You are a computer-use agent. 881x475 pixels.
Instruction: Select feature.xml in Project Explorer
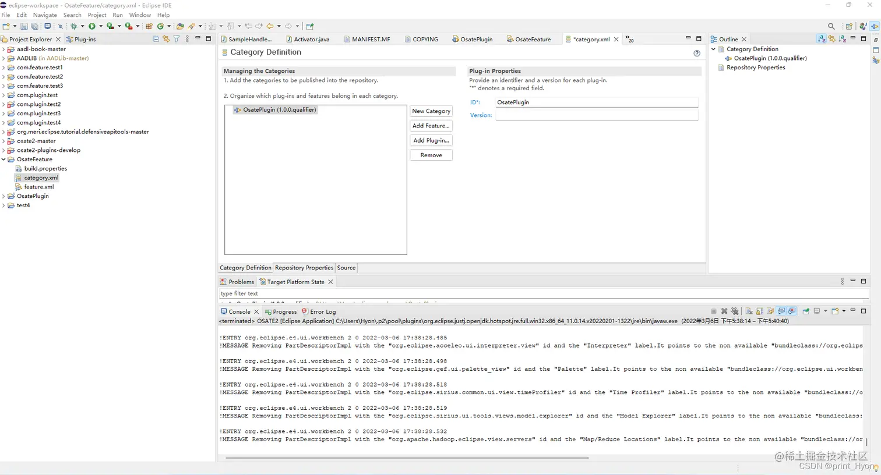point(39,187)
